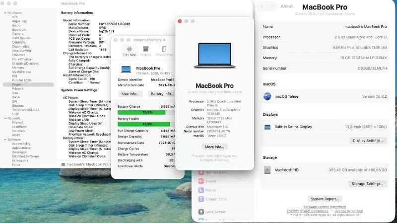
Task: Select Accessibility in System Report sidebar
Action: pos(21,144)
